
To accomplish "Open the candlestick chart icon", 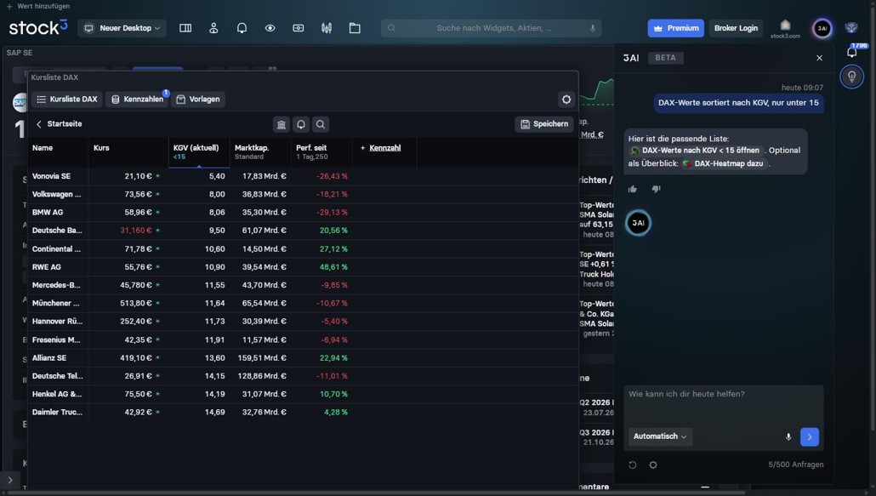I will pyautogui.click(x=327, y=28).
